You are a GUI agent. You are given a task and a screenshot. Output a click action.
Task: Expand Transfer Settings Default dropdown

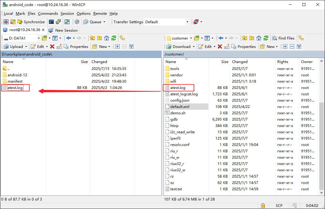pyautogui.click(x=187, y=22)
